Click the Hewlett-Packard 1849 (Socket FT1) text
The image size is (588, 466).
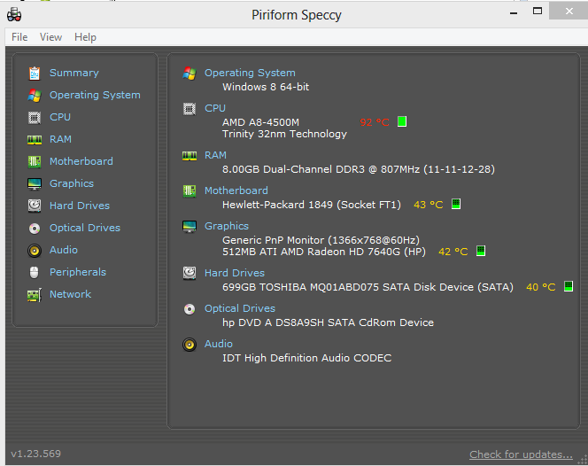click(x=311, y=205)
